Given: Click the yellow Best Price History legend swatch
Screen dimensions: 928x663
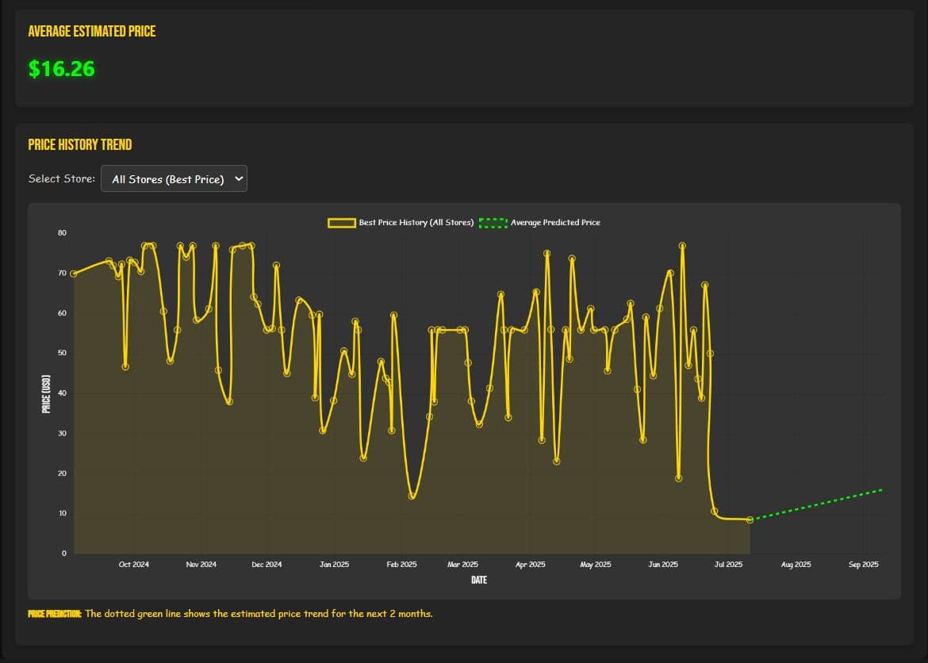Looking at the screenshot, I should coord(339,223).
